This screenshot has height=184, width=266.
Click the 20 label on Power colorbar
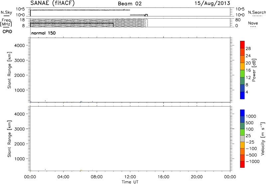coord(248,63)
